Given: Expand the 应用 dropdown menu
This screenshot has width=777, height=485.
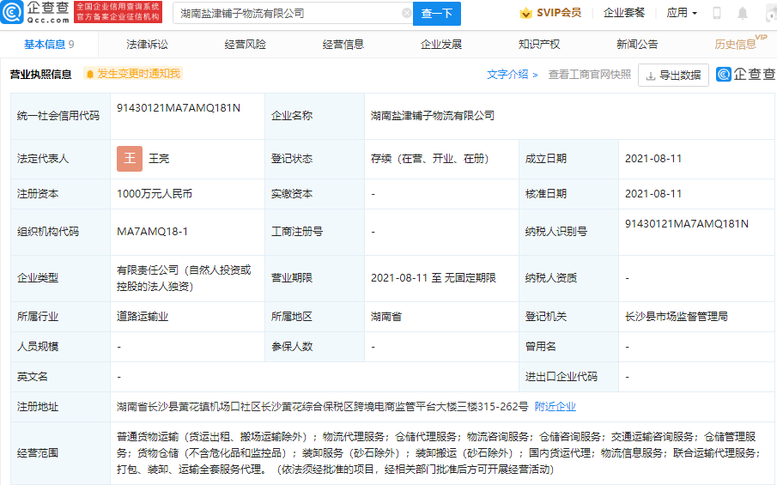Looking at the screenshot, I should pyautogui.click(x=682, y=14).
